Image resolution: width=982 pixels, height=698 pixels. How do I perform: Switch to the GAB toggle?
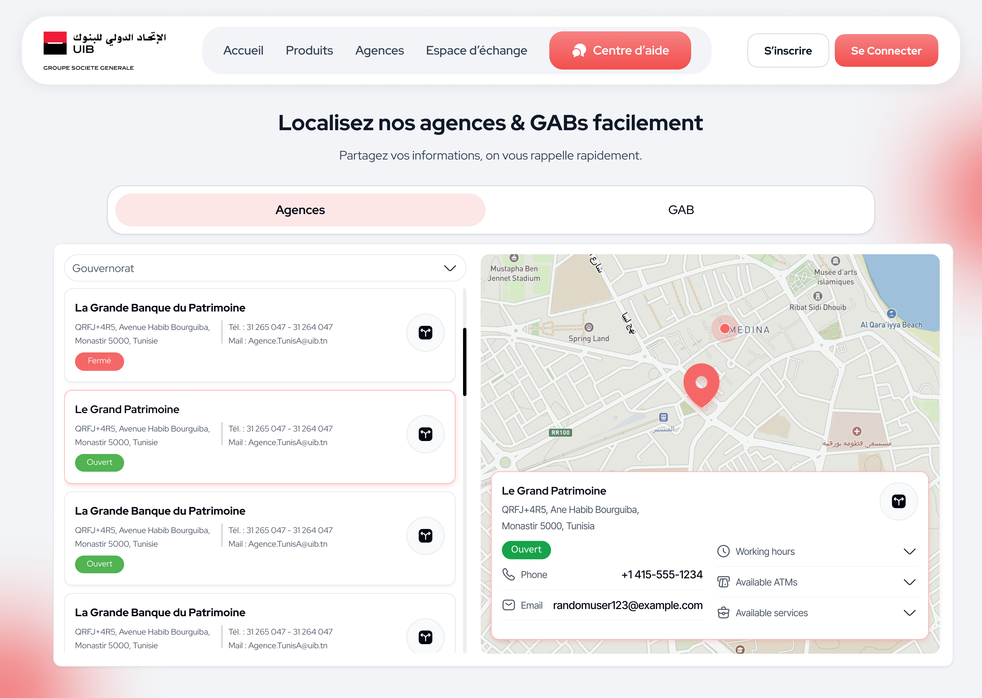681,210
